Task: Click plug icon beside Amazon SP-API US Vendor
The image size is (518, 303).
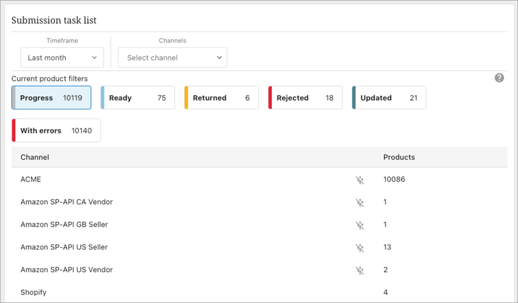Action: pyautogui.click(x=360, y=270)
